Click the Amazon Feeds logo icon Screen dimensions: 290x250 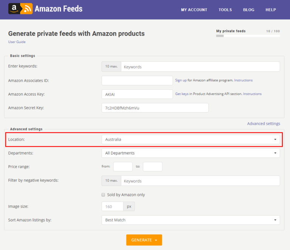pos(20,9)
